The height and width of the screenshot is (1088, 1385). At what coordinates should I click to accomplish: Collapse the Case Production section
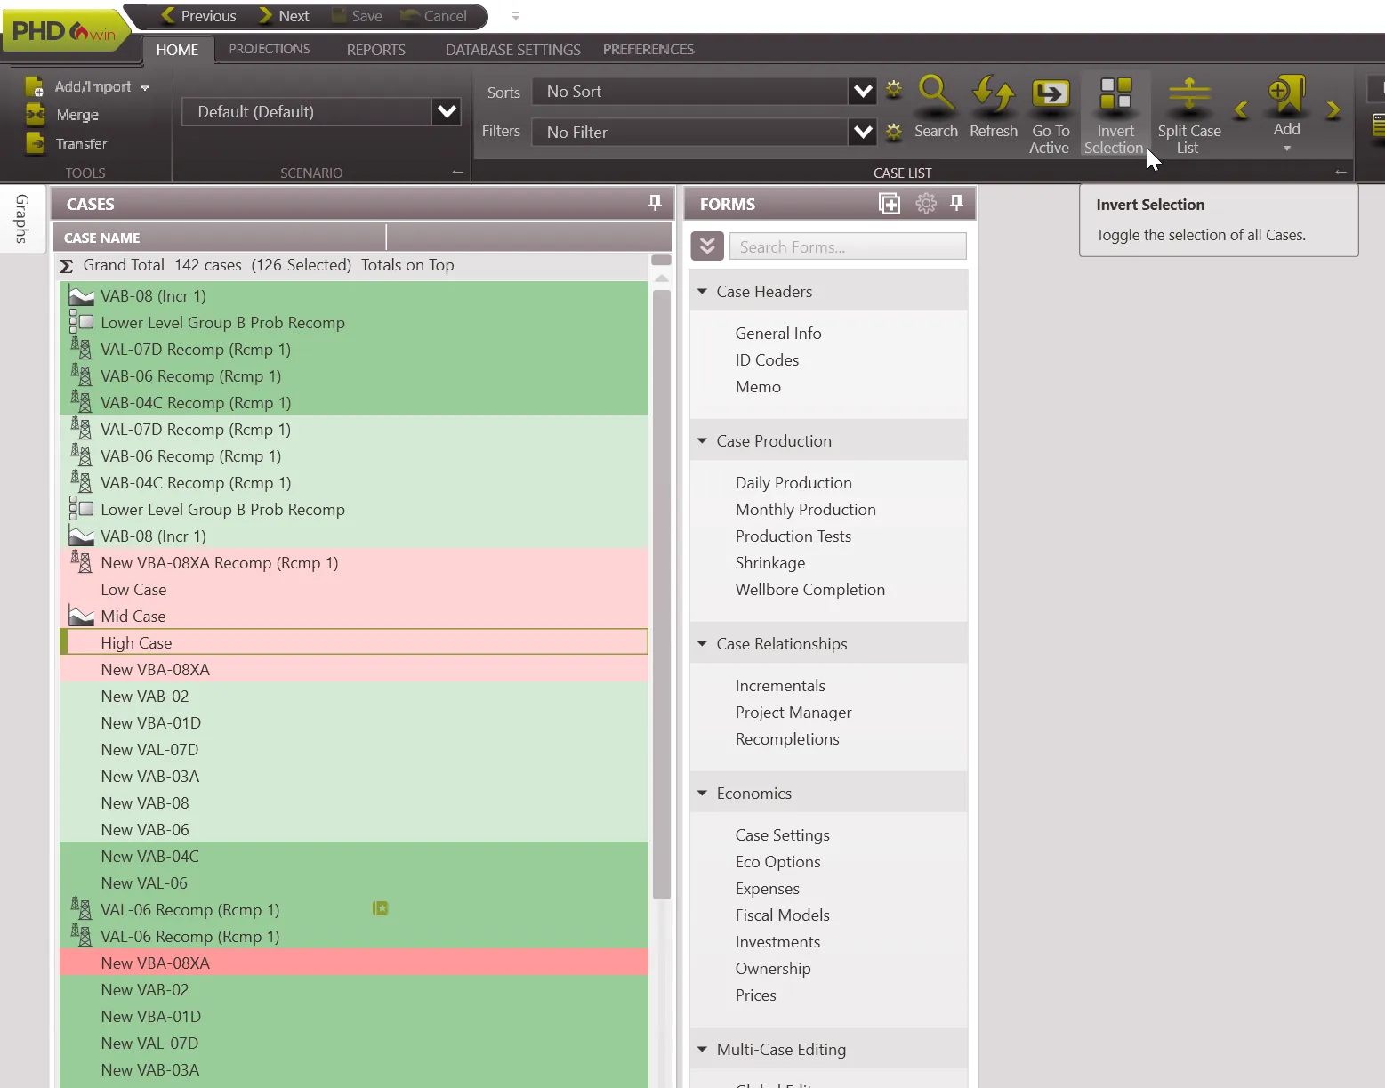pos(702,441)
